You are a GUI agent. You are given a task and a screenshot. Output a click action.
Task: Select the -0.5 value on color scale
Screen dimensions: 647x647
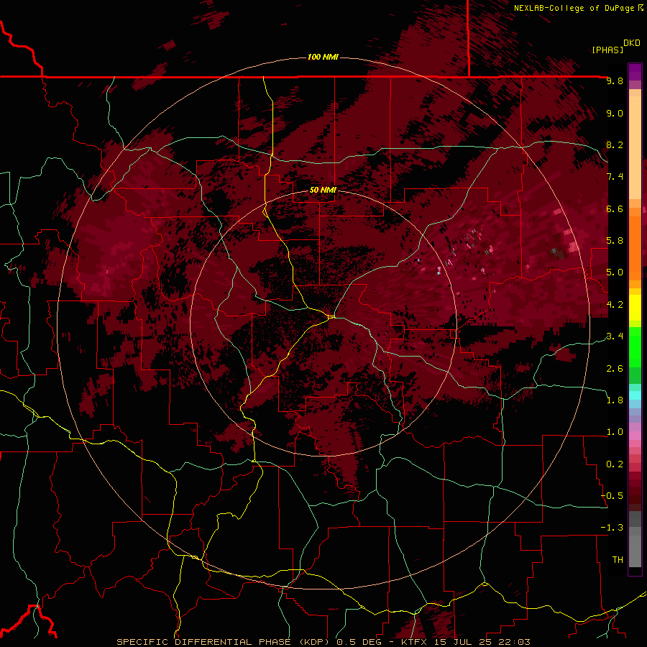pyautogui.click(x=612, y=496)
